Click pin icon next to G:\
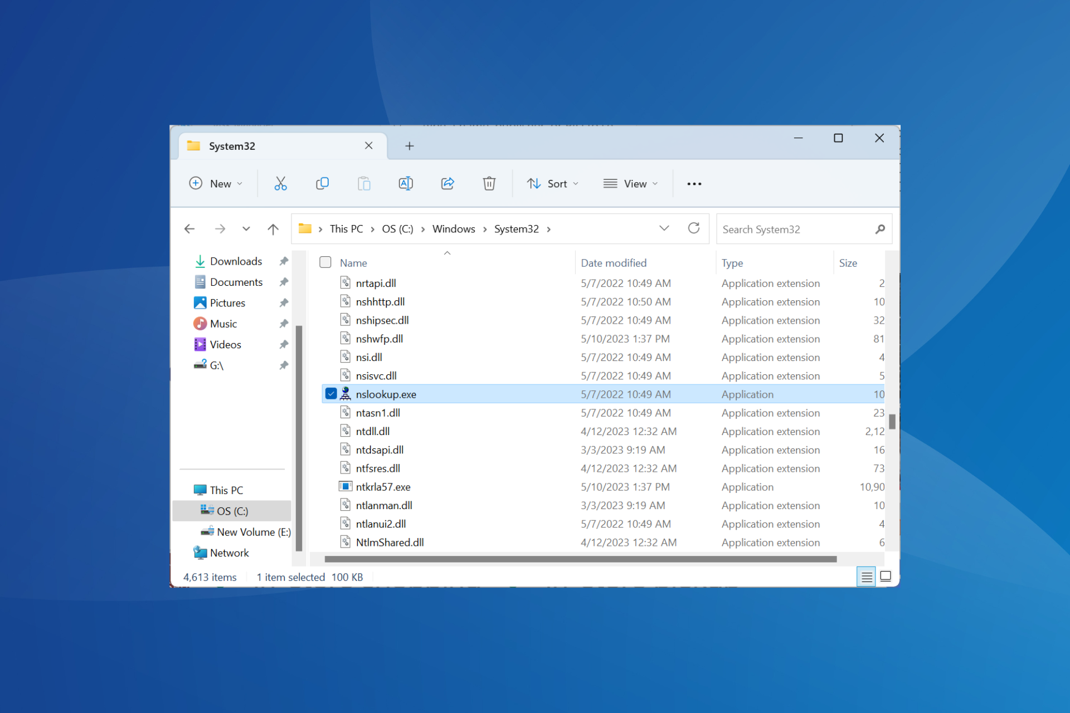The height and width of the screenshot is (713, 1070). (x=284, y=365)
